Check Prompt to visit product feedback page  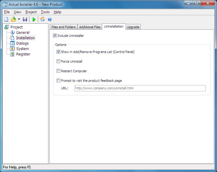coord(58,80)
